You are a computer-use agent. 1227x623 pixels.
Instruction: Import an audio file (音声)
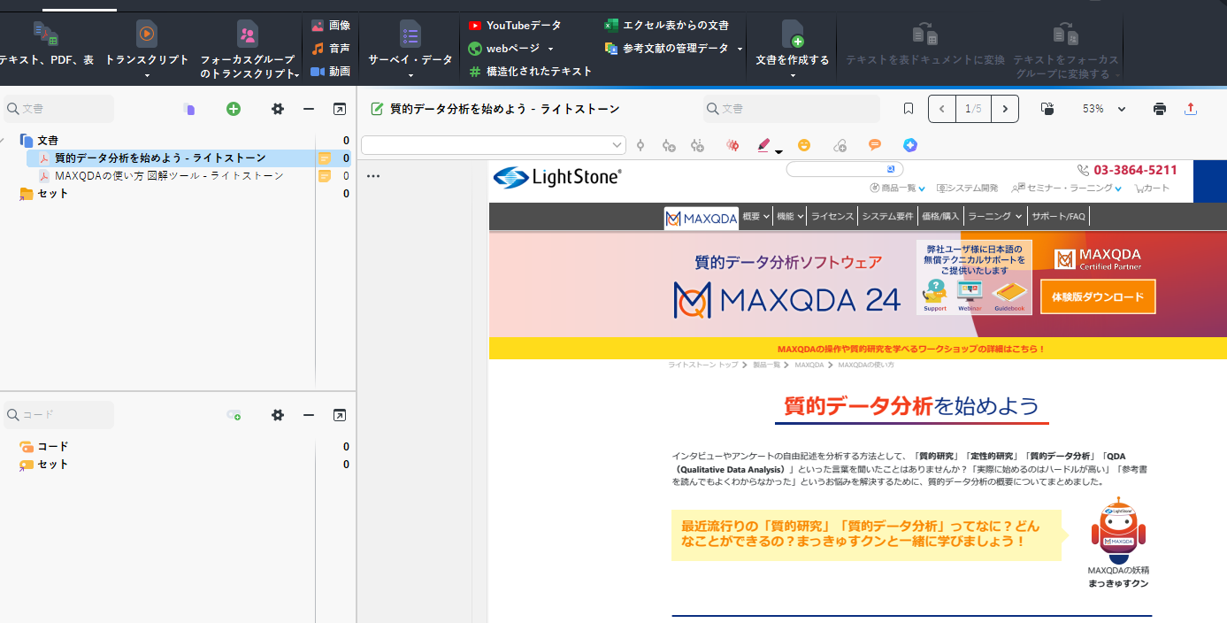pyautogui.click(x=331, y=49)
